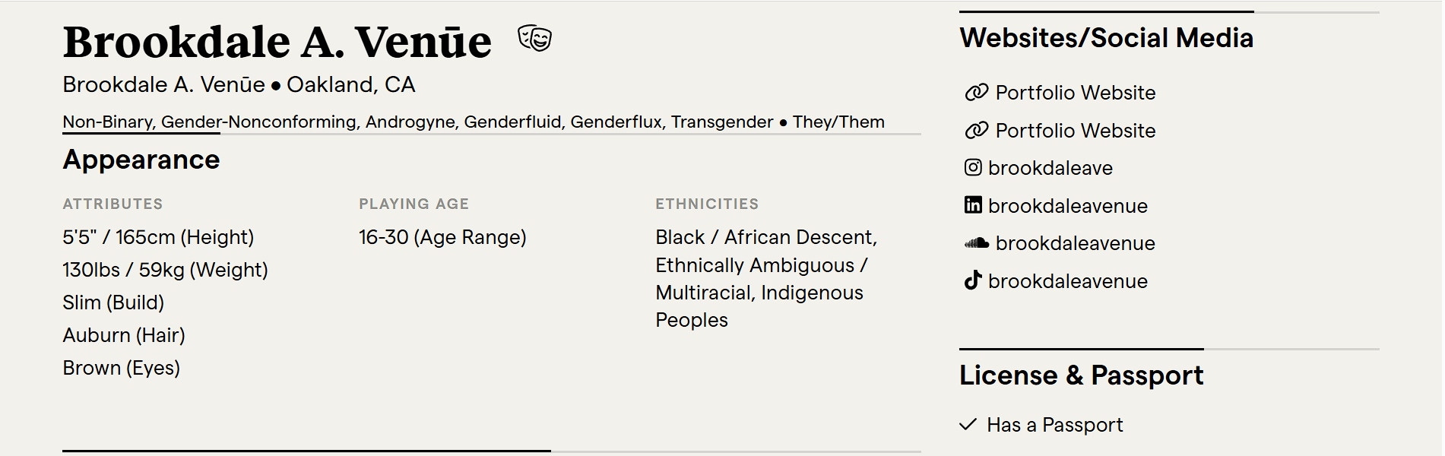This screenshot has width=1445, height=456.
Task: Select the Websites/Social Media heading
Action: pyautogui.click(x=1106, y=38)
